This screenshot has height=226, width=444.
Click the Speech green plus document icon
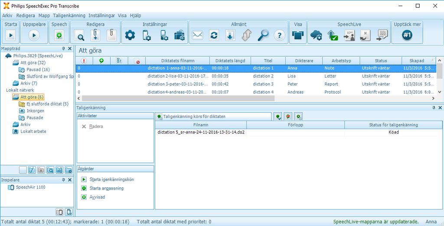click(x=59, y=36)
